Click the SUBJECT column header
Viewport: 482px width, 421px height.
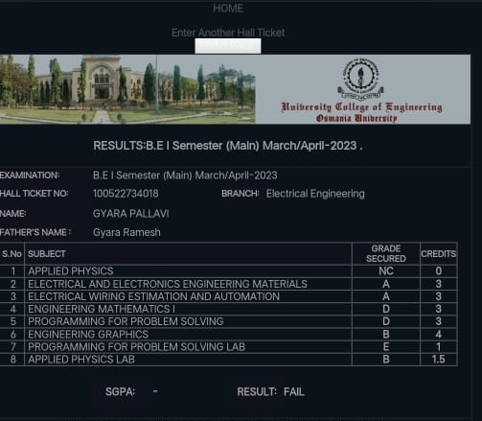47,254
